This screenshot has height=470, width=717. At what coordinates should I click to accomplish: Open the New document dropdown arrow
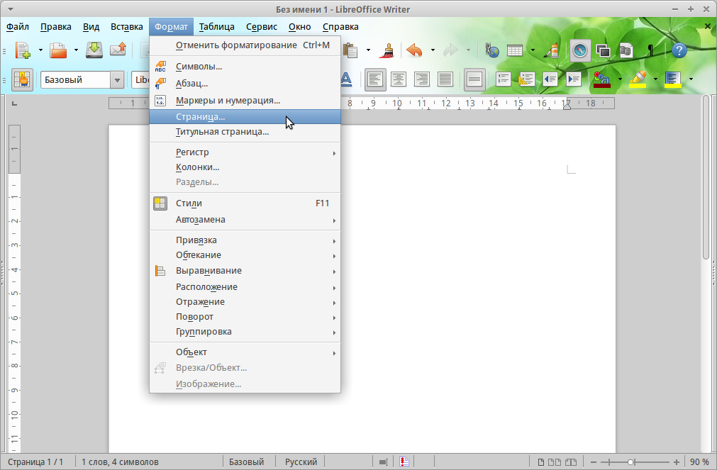click(40, 50)
